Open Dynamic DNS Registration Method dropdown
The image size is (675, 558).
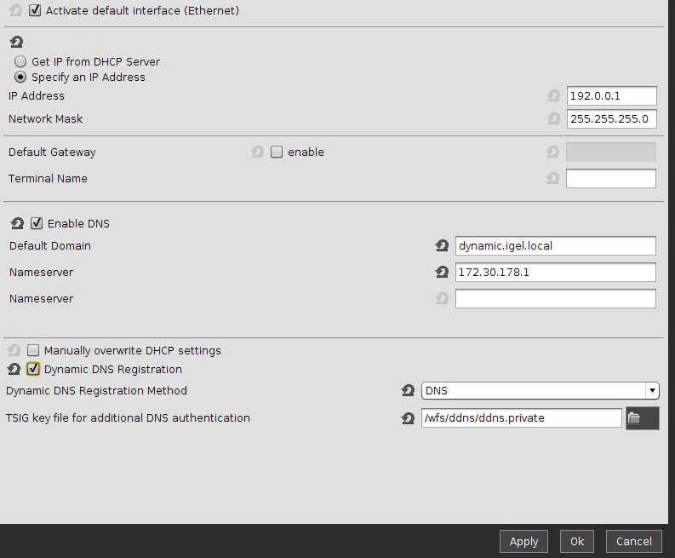pyautogui.click(x=541, y=391)
